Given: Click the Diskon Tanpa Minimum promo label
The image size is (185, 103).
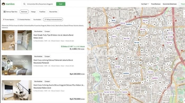Looking at the screenshot, I should coord(73,46).
